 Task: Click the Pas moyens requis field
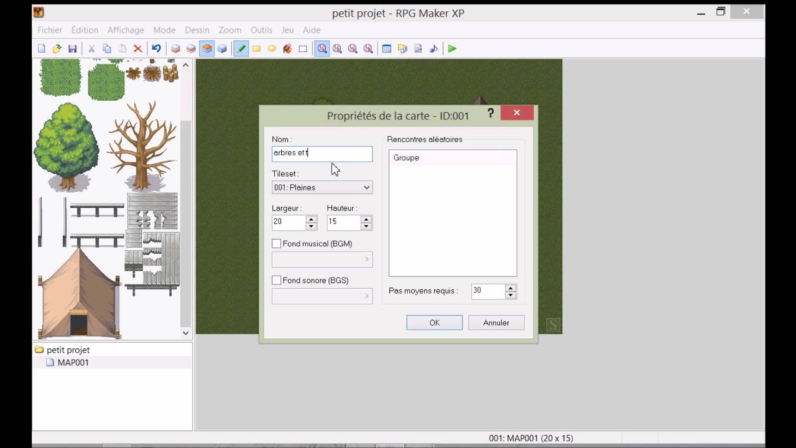488,291
